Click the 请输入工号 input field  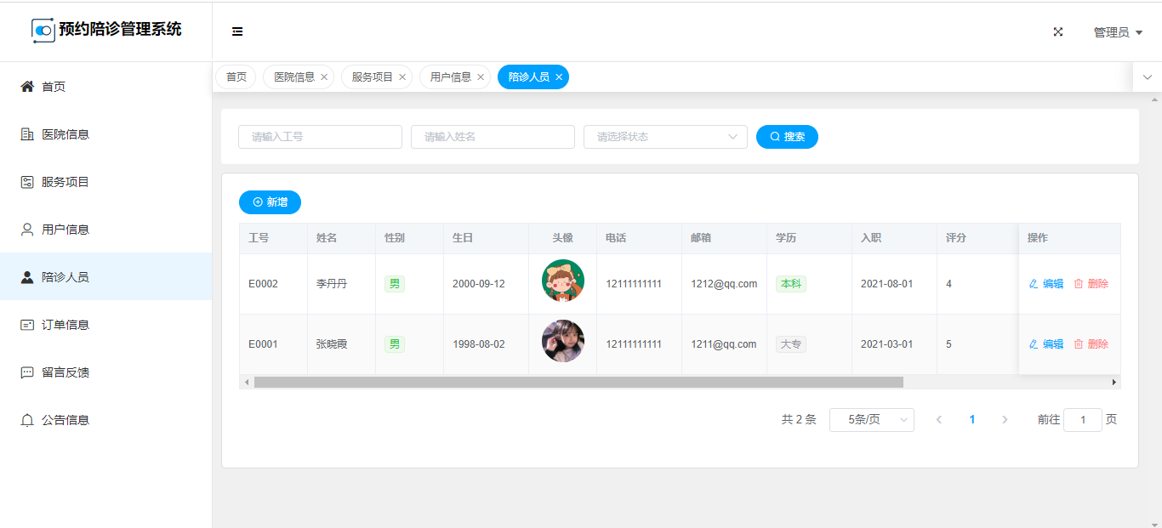320,137
